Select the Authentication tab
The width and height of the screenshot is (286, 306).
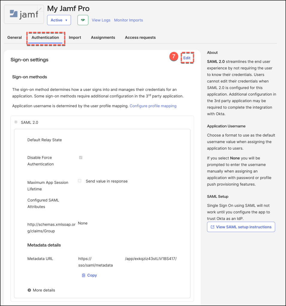point(45,37)
